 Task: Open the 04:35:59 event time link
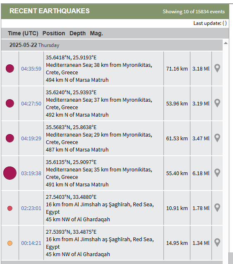tap(31, 68)
